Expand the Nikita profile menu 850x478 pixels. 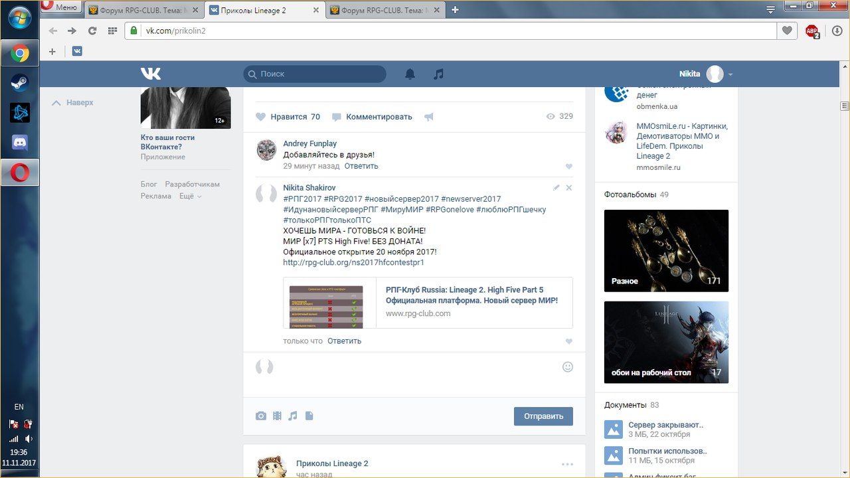730,74
